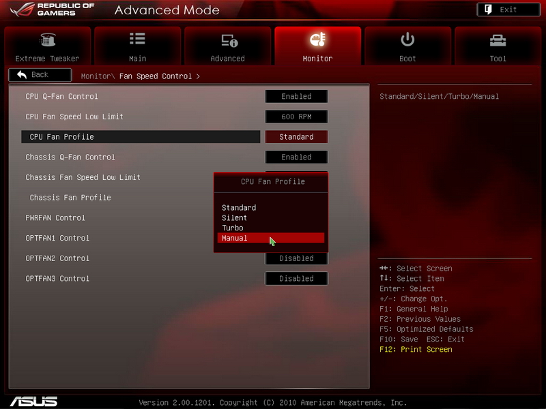Select Chassis Fan Profile label
The image size is (546, 409).
70,198
